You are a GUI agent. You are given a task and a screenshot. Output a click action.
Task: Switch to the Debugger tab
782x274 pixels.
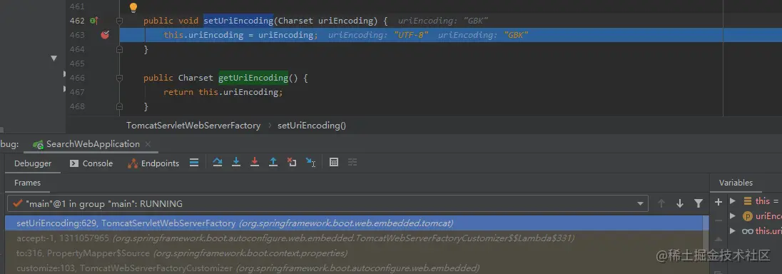coord(32,163)
